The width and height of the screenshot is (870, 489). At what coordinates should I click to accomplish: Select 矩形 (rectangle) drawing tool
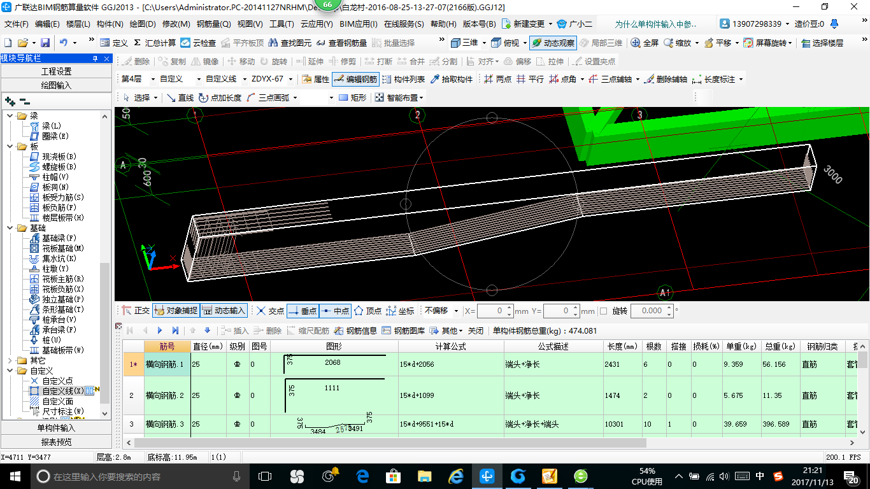click(353, 97)
